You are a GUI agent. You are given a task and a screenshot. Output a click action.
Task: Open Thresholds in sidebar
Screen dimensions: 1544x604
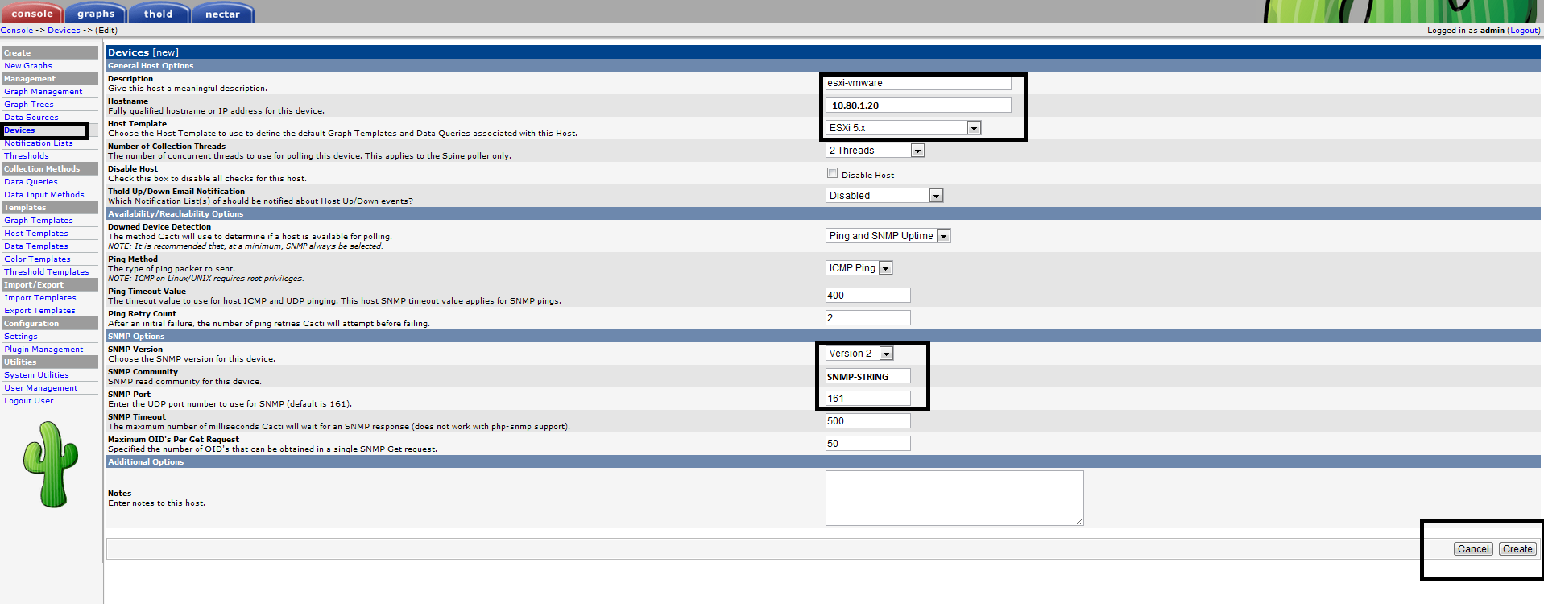pyautogui.click(x=27, y=156)
